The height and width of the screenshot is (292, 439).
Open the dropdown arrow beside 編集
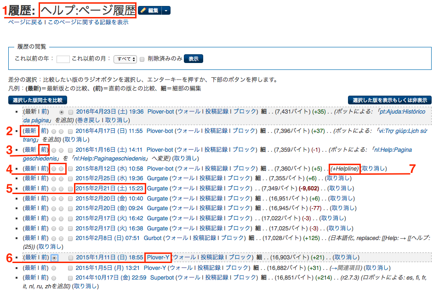[166, 11]
